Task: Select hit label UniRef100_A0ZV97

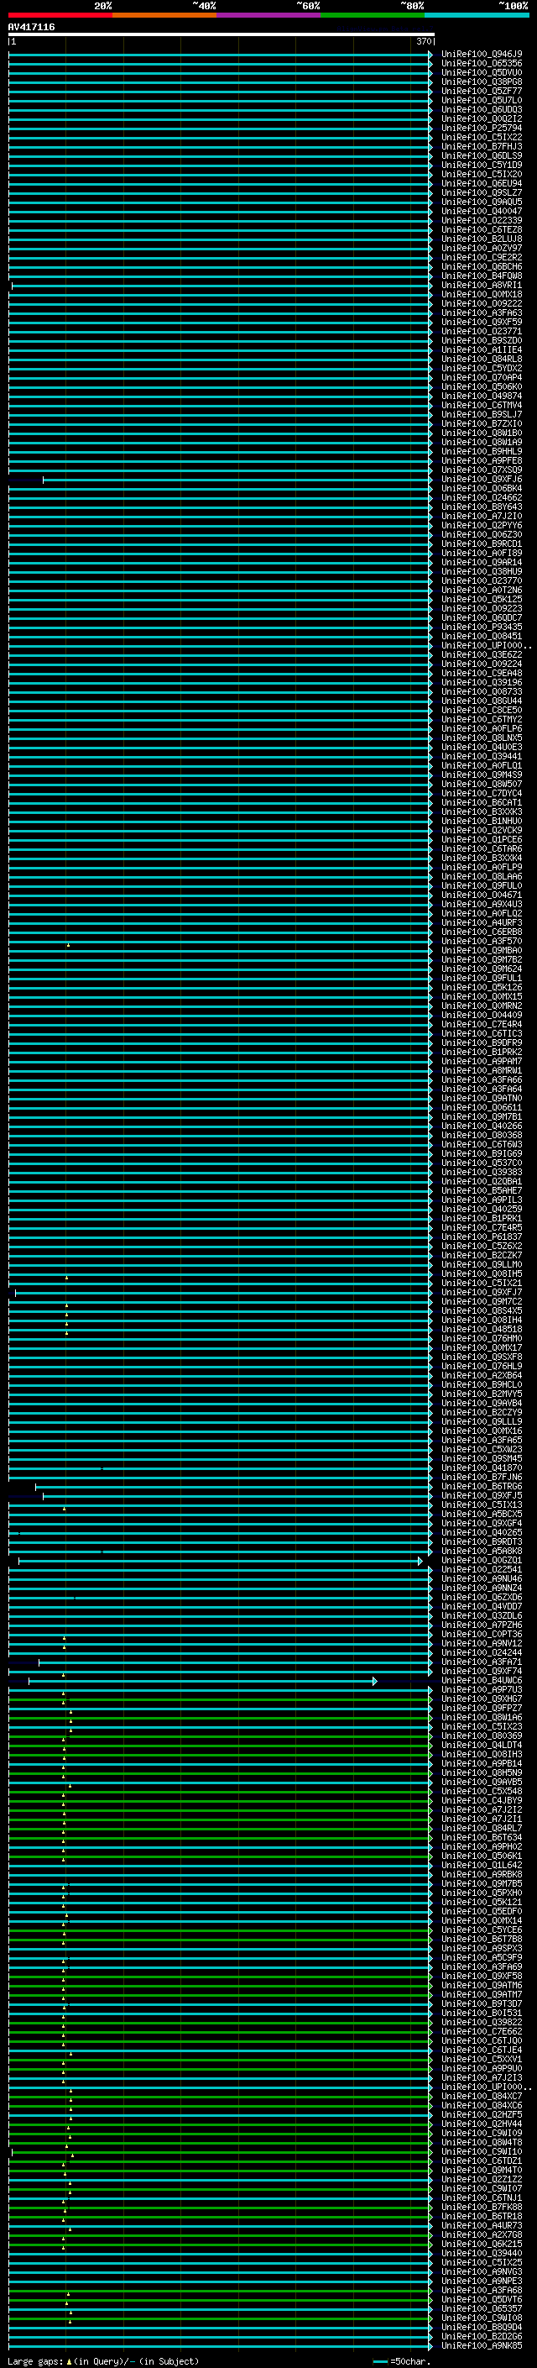Action: click(481, 248)
